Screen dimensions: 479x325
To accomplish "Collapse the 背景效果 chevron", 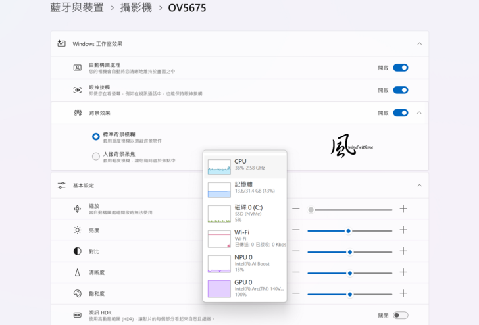I will tap(419, 113).
